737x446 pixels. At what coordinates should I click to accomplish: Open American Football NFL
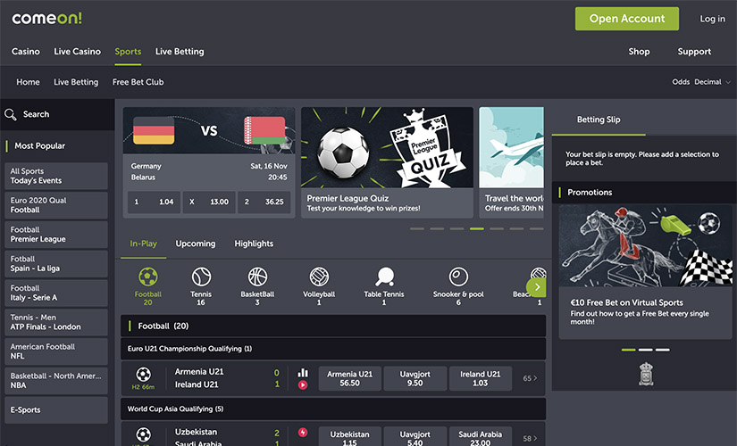(56, 351)
